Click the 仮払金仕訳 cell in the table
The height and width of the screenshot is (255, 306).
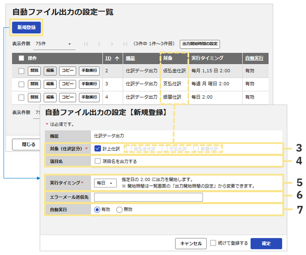175,71
